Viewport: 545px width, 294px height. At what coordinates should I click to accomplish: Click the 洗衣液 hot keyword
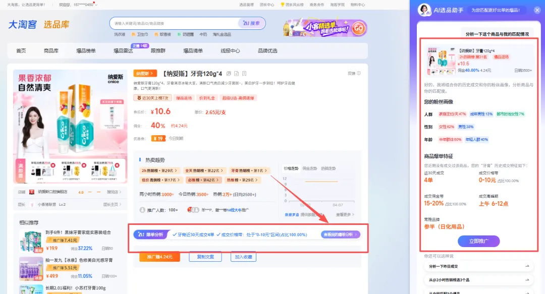click(x=120, y=34)
